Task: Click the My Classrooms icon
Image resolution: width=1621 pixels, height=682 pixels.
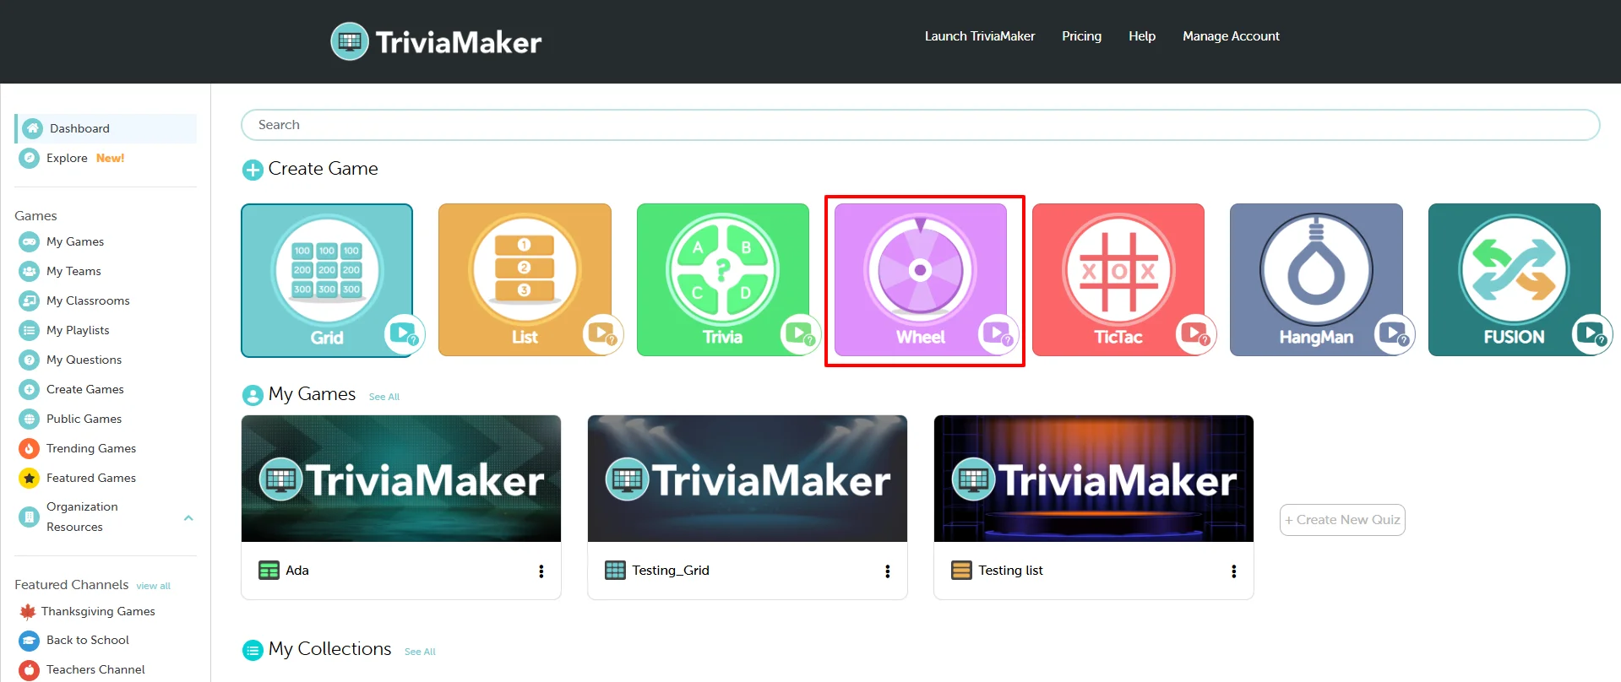Action: (x=30, y=300)
